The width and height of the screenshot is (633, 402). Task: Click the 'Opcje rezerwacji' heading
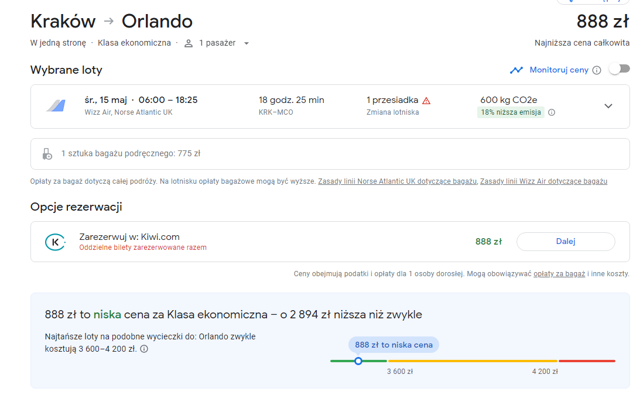tap(76, 207)
